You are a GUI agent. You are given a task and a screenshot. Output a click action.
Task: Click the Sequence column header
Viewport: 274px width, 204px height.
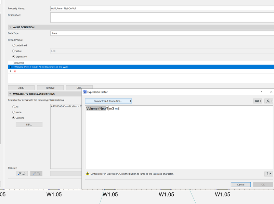[19, 63]
